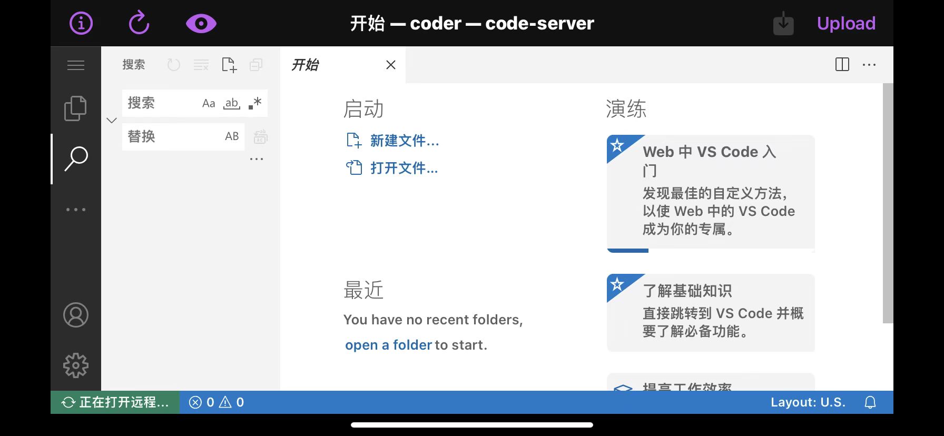Collapse the replace row with the chevron
The image size is (944, 436).
(112, 120)
